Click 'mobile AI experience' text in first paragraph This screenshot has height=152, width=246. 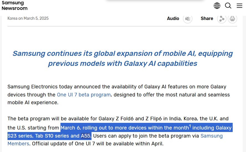(33, 103)
